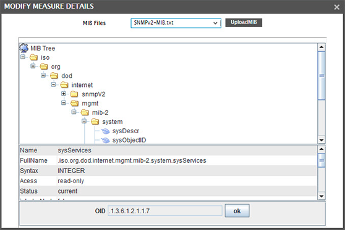Click the snmpV2 folder icon

click(74, 94)
